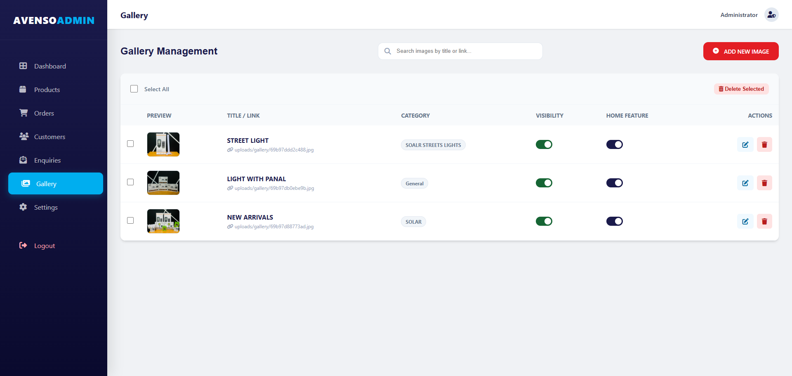Open the LIGHT WITH PANAL preview thumbnail
The image size is (792, 376).
(163, 183)
